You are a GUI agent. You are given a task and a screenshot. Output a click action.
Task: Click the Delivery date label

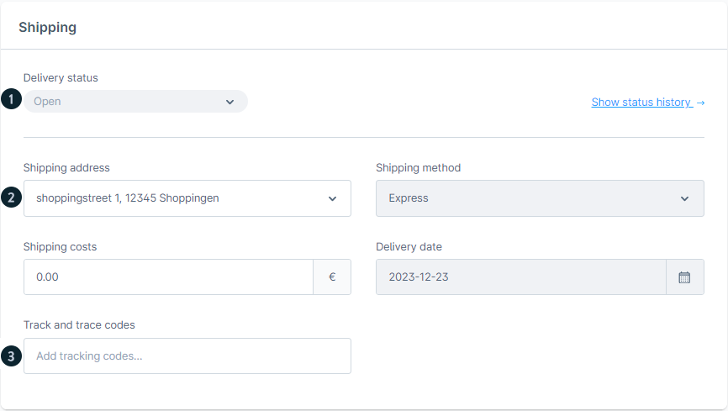pyautogui.click(x=409, y=247)
